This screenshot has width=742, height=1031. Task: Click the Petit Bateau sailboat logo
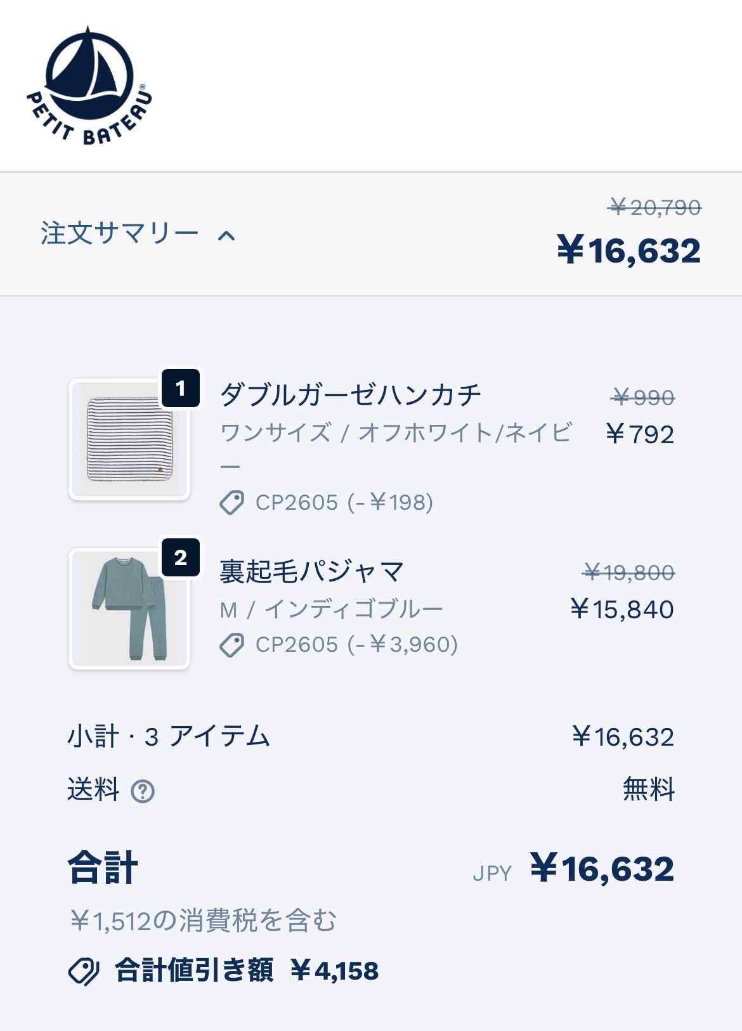tap(89, 86)
